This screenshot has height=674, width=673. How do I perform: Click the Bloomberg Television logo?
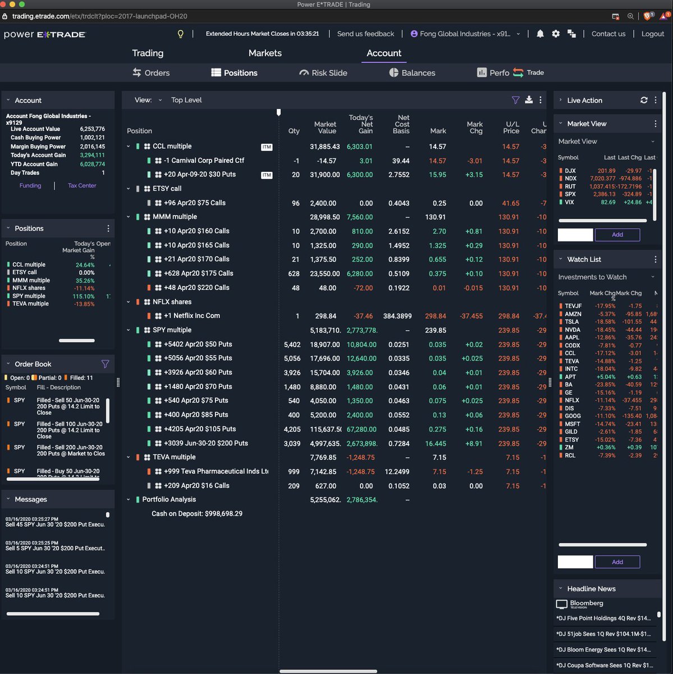(580, 604)
